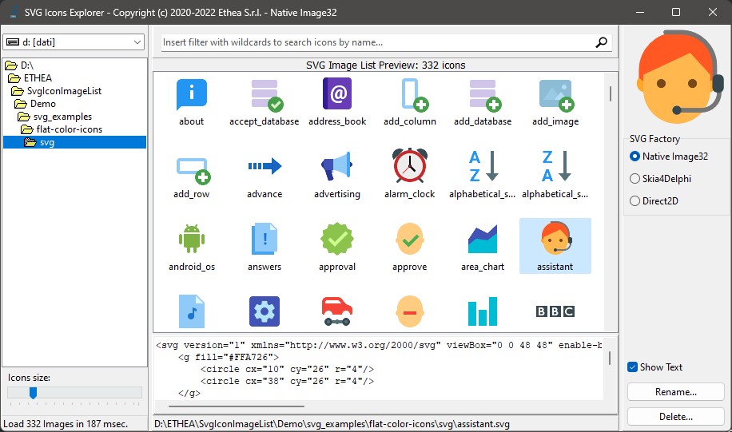Select the advance arrow icon
Viewport: 732px width, 432px height.
point(265,165)
